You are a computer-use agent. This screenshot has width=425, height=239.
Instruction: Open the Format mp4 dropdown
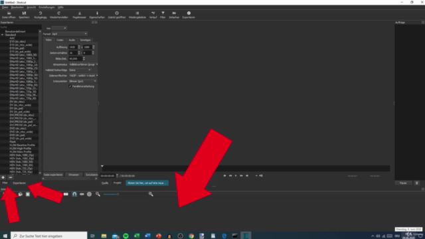[x=69, y=34]
